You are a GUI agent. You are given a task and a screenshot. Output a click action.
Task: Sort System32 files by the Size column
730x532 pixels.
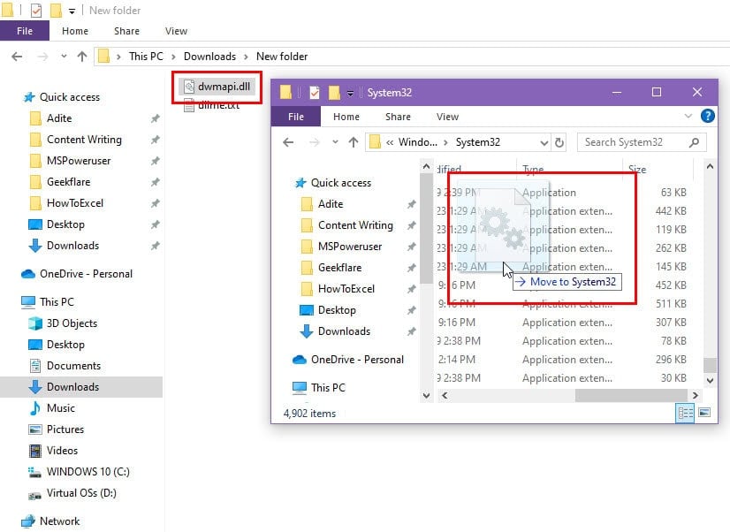[637, 169]
